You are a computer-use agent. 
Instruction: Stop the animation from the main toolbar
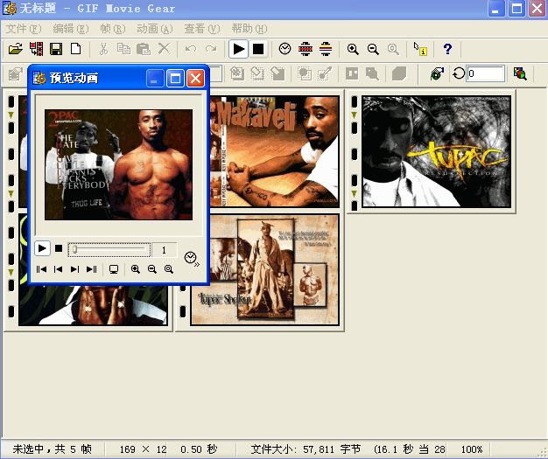258,49
